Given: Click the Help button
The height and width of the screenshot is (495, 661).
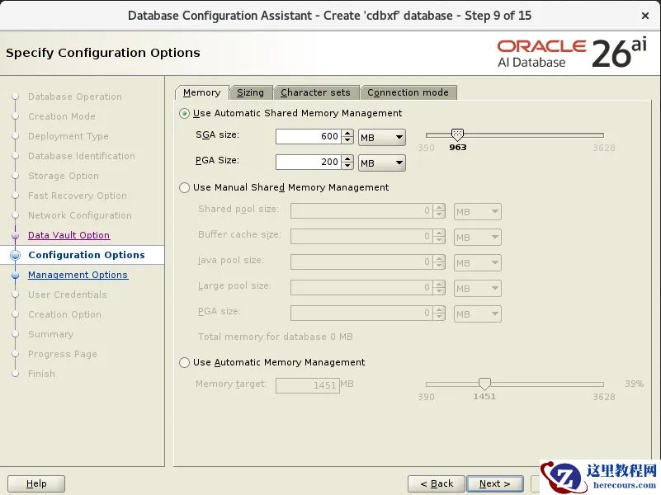Looking at the screenshot, I should [x=36, y=483].
